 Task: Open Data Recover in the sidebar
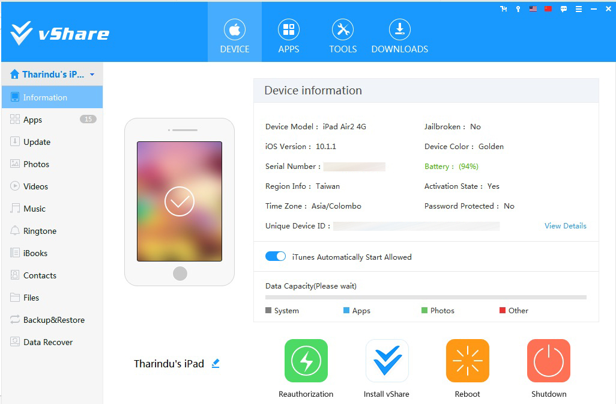pos(52,342)
